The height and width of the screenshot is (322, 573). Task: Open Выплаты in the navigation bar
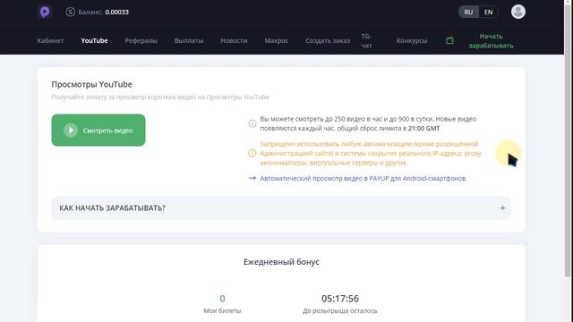[x=189, y=40]
